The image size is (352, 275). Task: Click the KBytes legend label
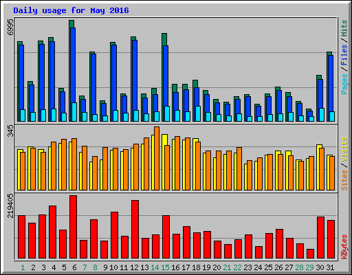click(344, 247)
